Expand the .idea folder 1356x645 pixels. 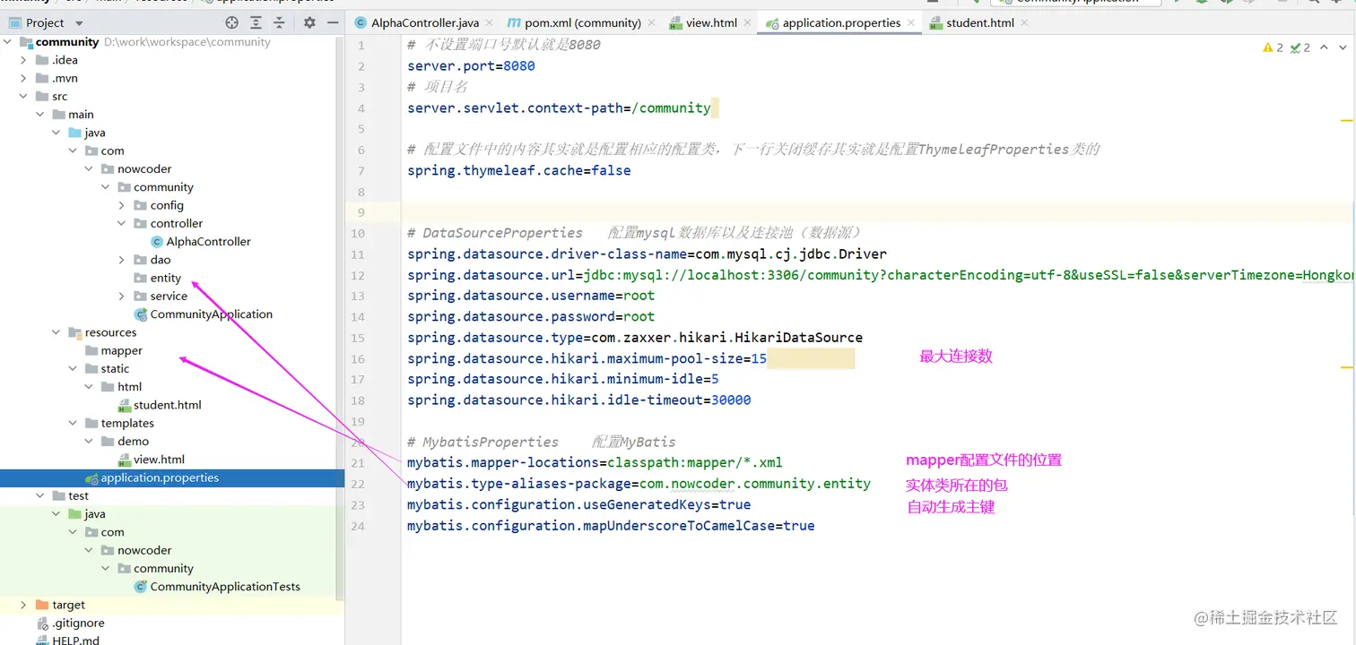[24, 60]
